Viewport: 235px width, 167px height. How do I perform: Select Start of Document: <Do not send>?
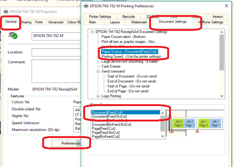132,76
